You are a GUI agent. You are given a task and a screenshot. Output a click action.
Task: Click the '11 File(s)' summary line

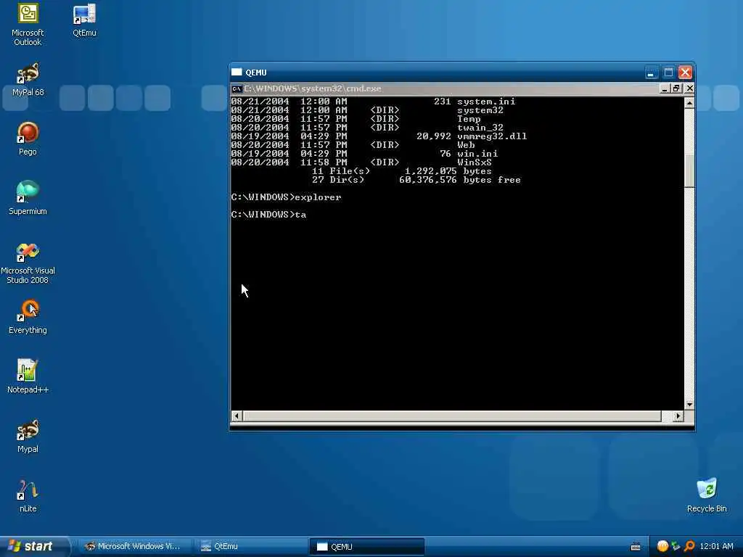point(402,171)
